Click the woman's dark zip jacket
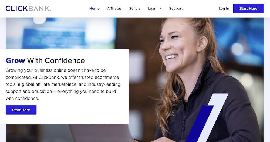The image size is (270, 142). click(207, 107)
